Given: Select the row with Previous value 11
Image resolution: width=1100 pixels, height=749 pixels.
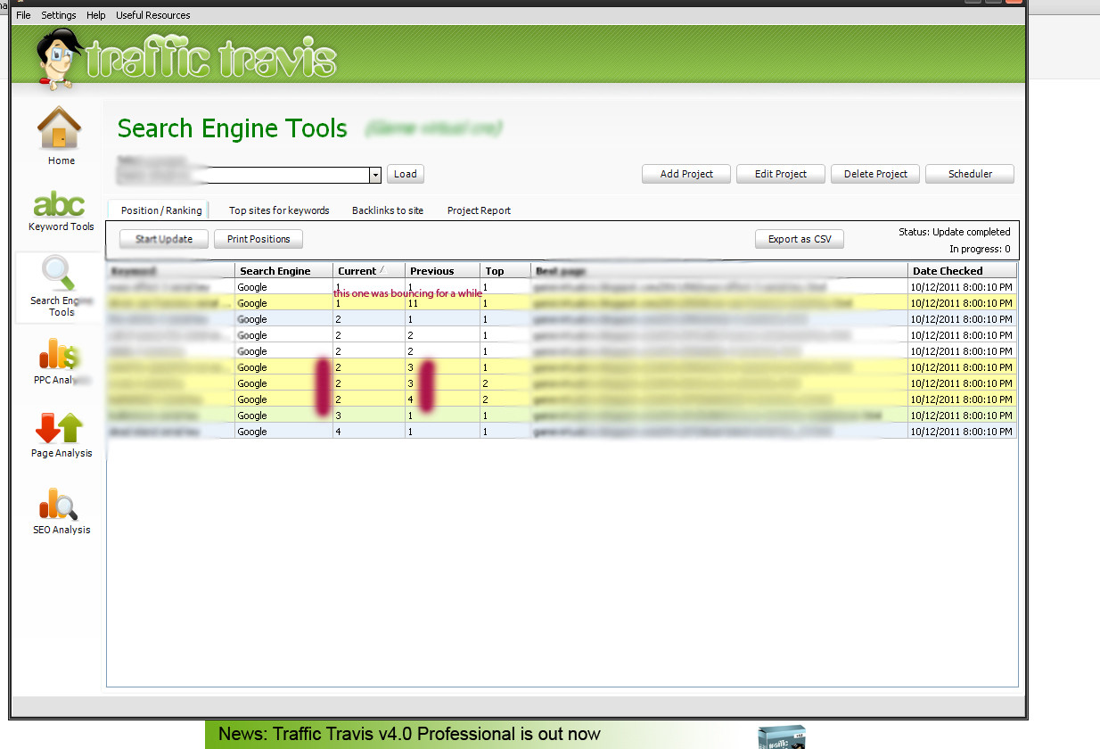Looking at the screenshot, I should (562, 303).
